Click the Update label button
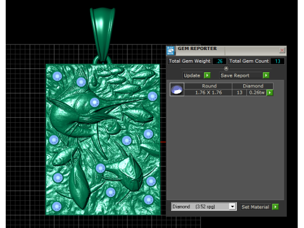 pos(192,75)
